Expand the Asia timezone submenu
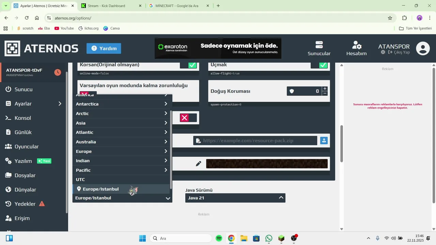436x245 pixels. click(x=121, y=123)
